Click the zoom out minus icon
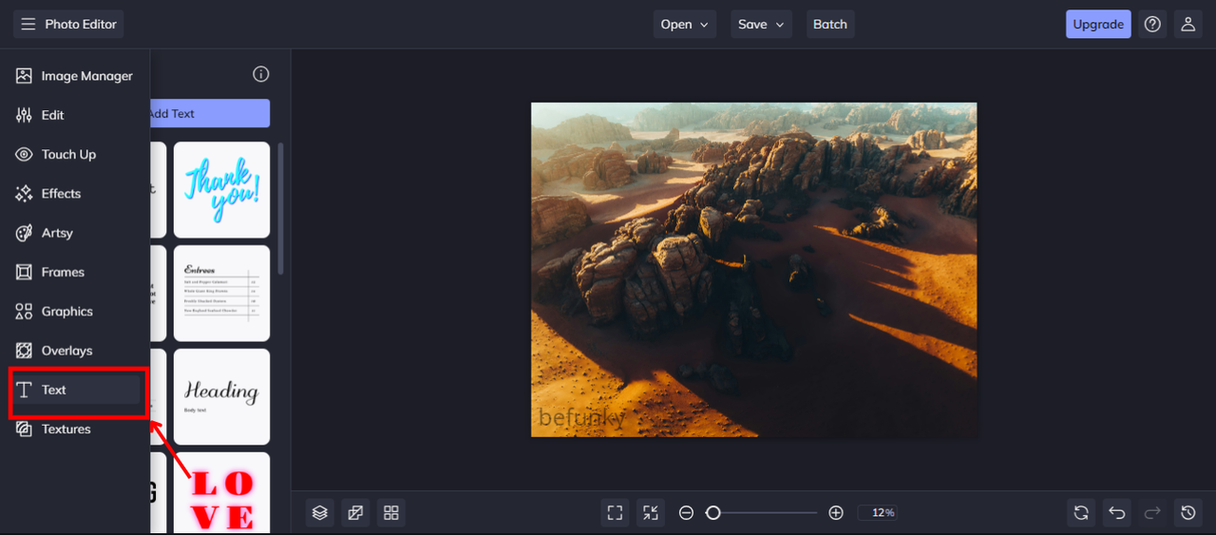Viewport: 1216px width, 535px height. 686,512
